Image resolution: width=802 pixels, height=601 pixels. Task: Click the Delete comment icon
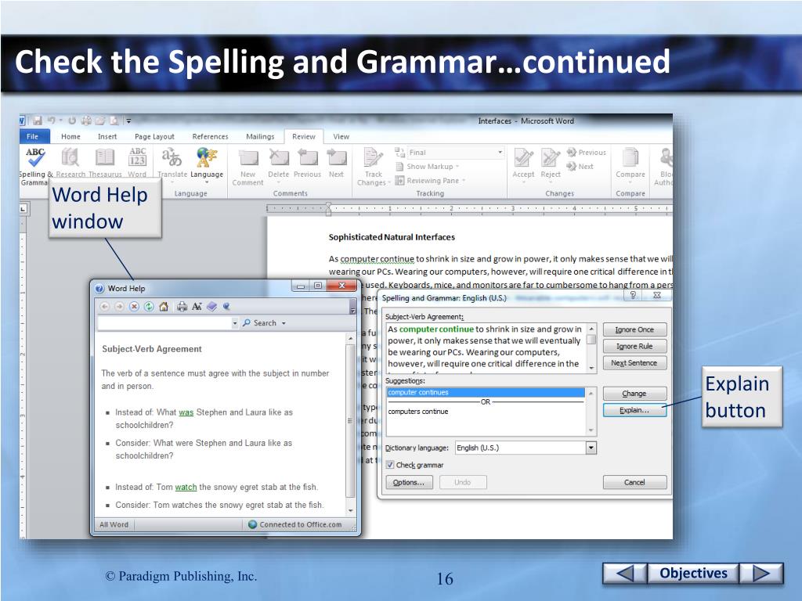coord(279,158)
